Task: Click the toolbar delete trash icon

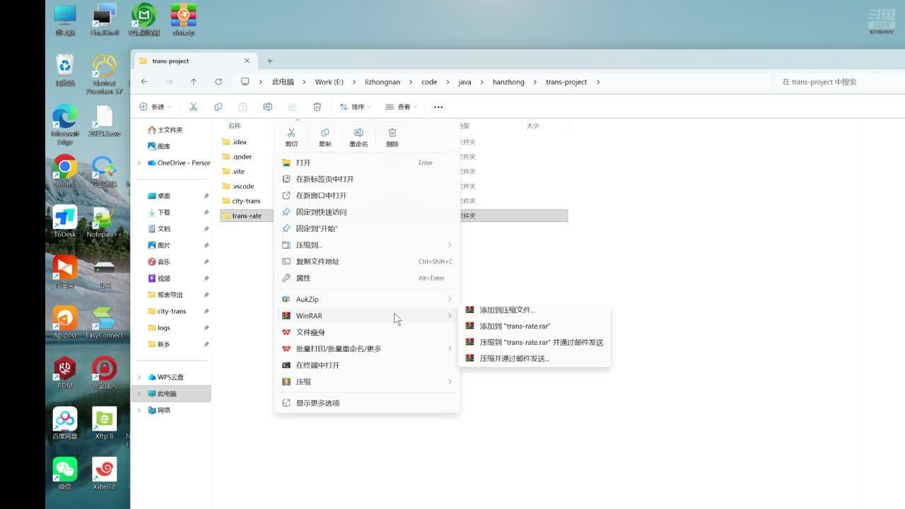Action: pyautogui.click(x=317, y=107)
